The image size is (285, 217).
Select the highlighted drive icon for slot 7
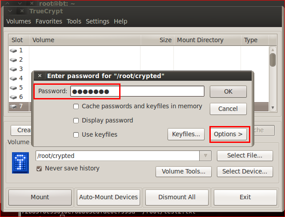[13, 107]
